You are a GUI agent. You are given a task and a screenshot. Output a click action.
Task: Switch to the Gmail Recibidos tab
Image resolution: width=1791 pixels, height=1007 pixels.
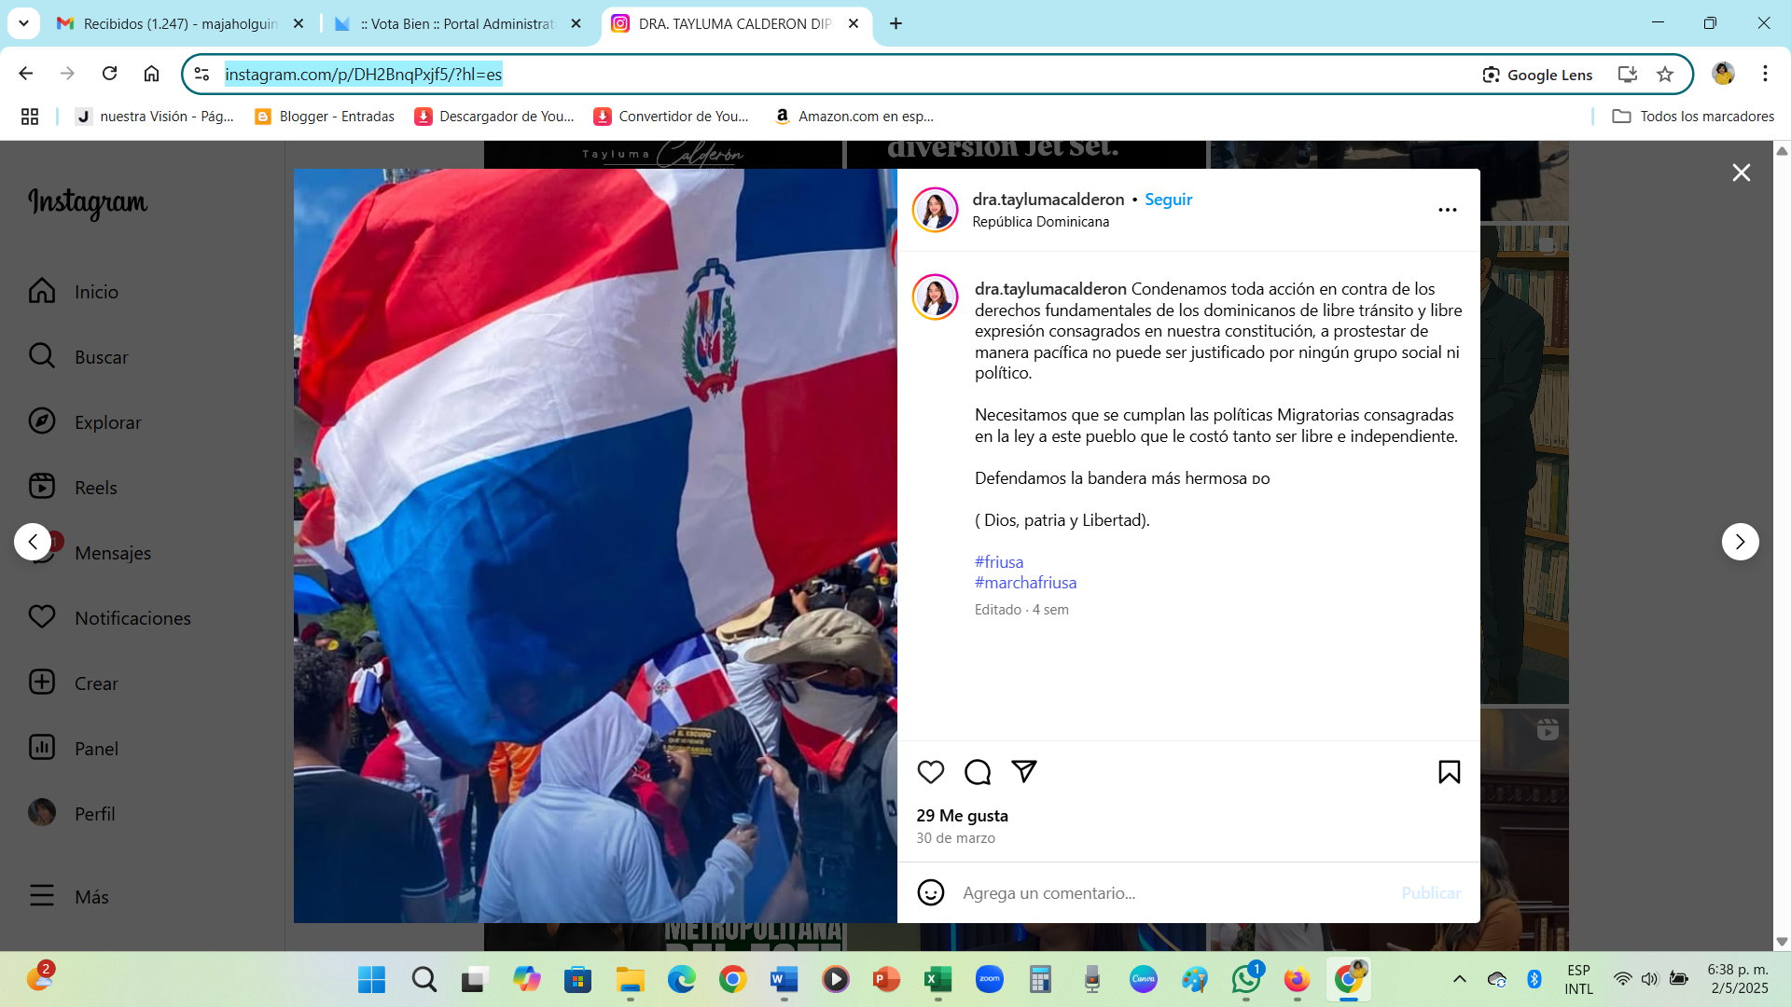pos(180,23)
